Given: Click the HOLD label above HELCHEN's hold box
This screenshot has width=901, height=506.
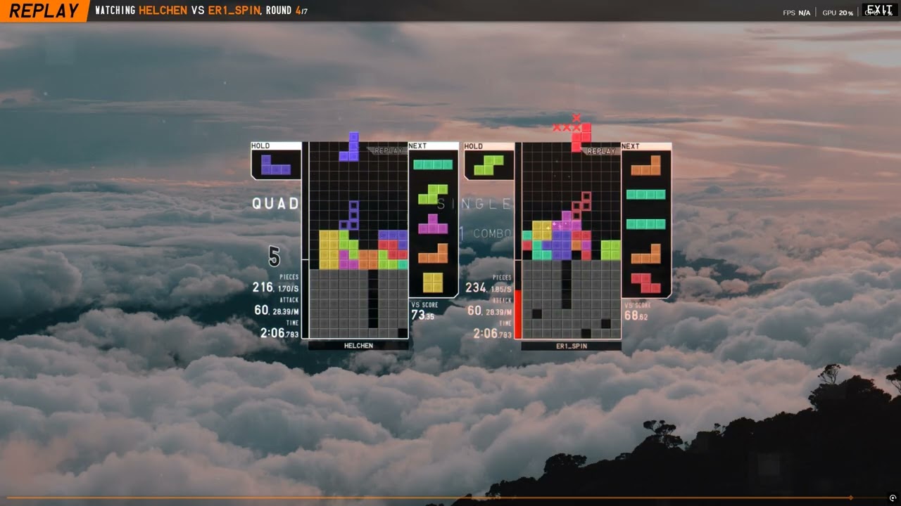Looking at the screenshot, I should point(260,146).
